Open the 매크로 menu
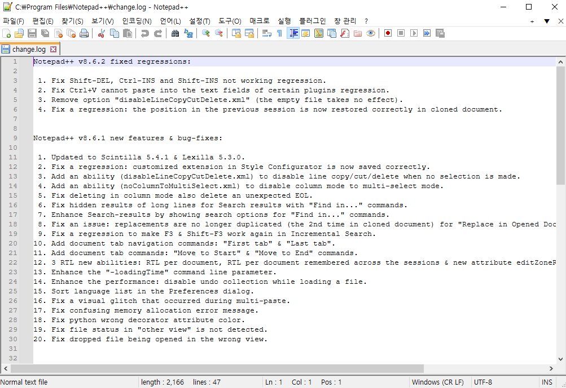 (260, 21)
